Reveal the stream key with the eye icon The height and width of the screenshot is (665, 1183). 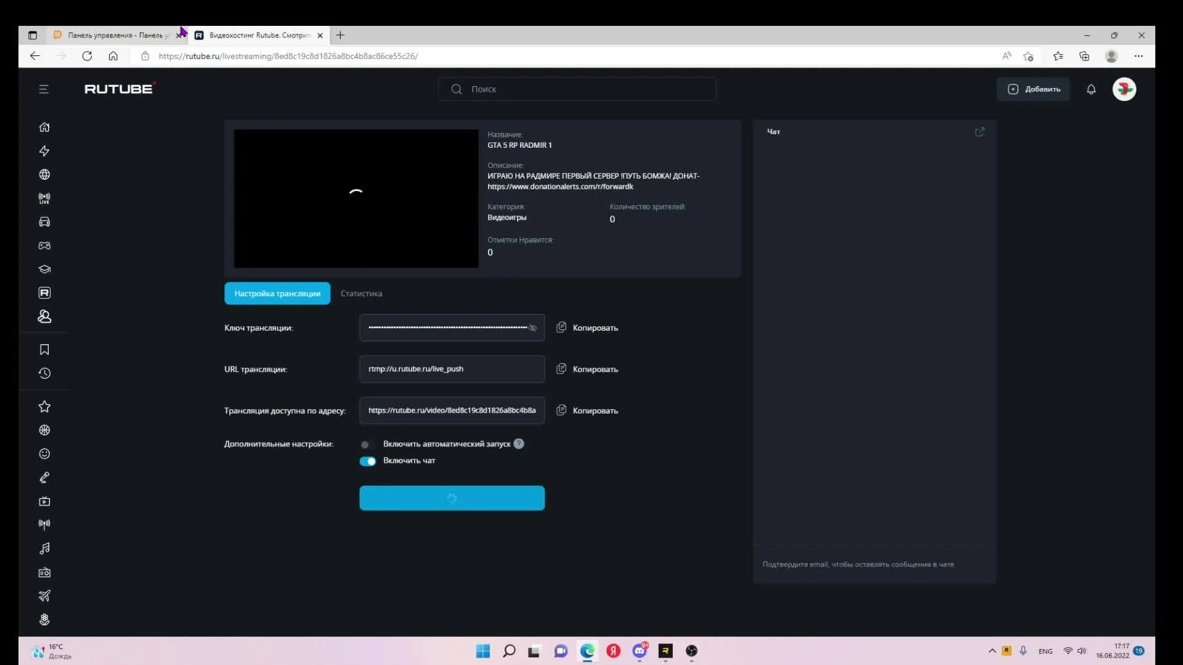point(533,328)
